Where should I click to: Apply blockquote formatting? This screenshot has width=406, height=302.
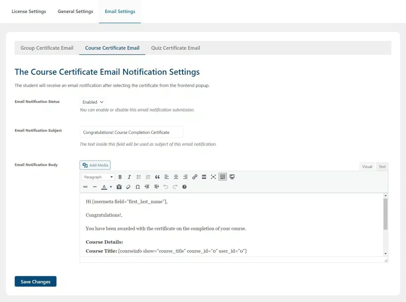coord(157,177)
